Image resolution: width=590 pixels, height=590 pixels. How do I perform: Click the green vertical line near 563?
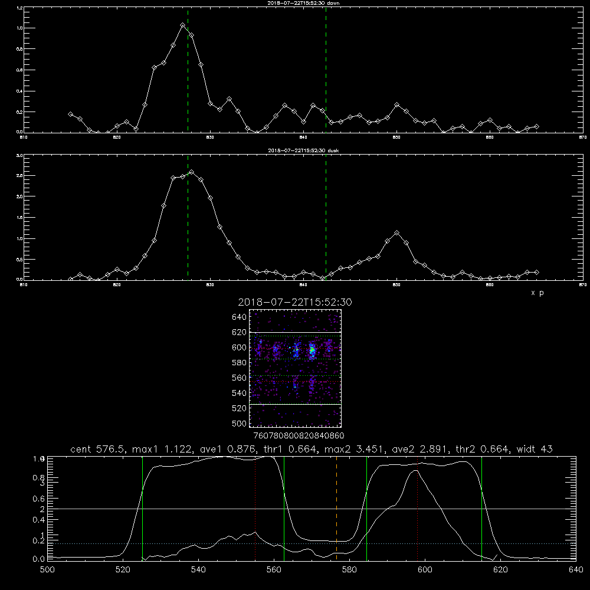tap(284, 508)
